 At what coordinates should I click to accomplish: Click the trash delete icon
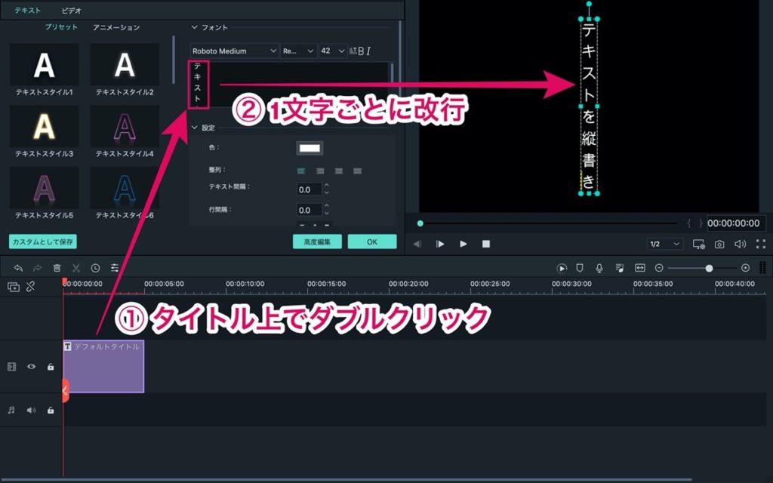[57, 268]
